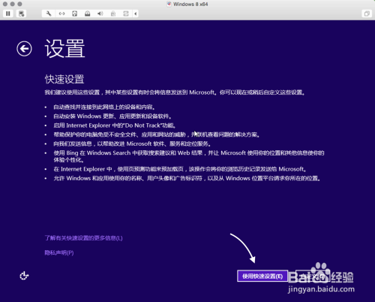This screenshot has height=302, width=375.
Task: Click the bullet about Windows 更新
Action: click(112, 116)
